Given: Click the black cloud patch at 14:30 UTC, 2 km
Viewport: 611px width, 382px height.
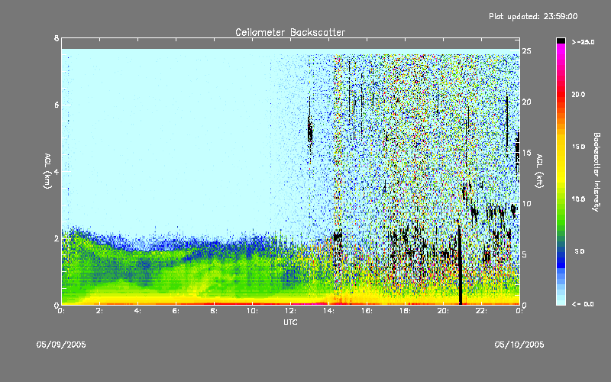Looking at the screenshot, I should [x=338, y=235].
